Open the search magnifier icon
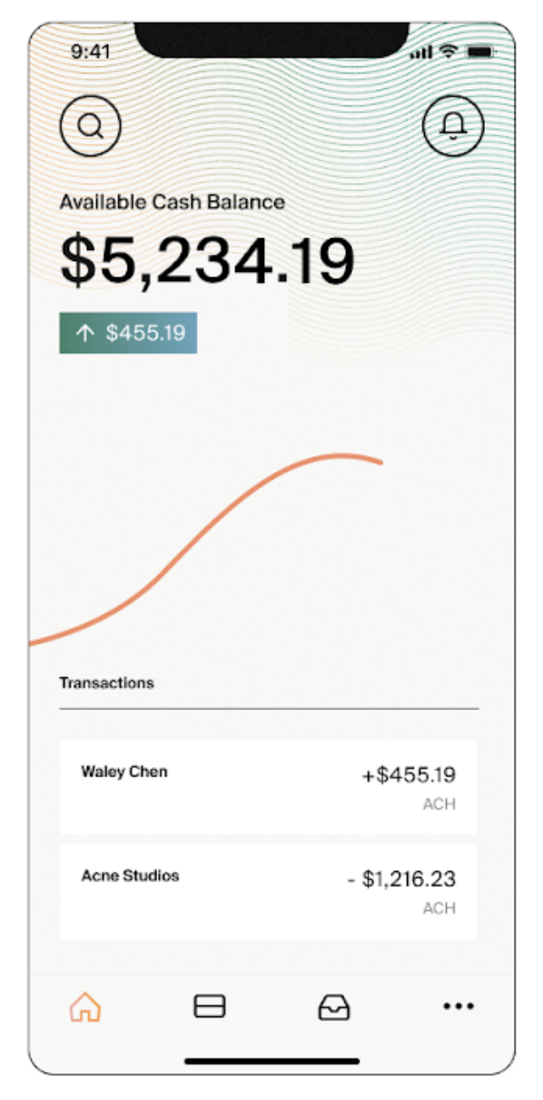The height and width of the screenshot is (1100, 543). point(90,125)
